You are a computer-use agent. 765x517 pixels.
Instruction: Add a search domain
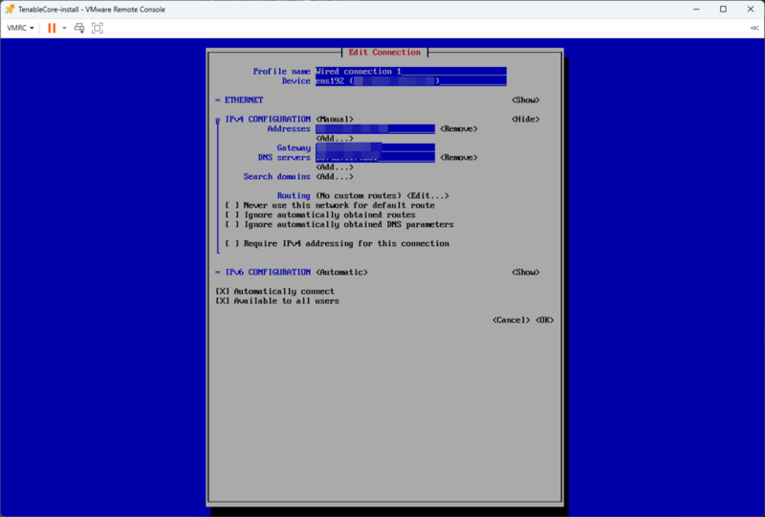(x=335, y=176)
